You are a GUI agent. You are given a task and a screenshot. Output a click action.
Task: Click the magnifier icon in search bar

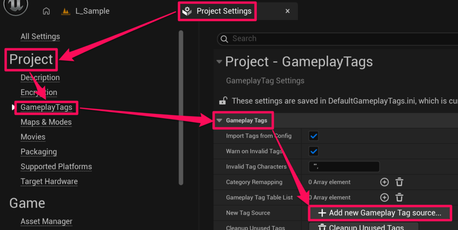coord(225,39)
